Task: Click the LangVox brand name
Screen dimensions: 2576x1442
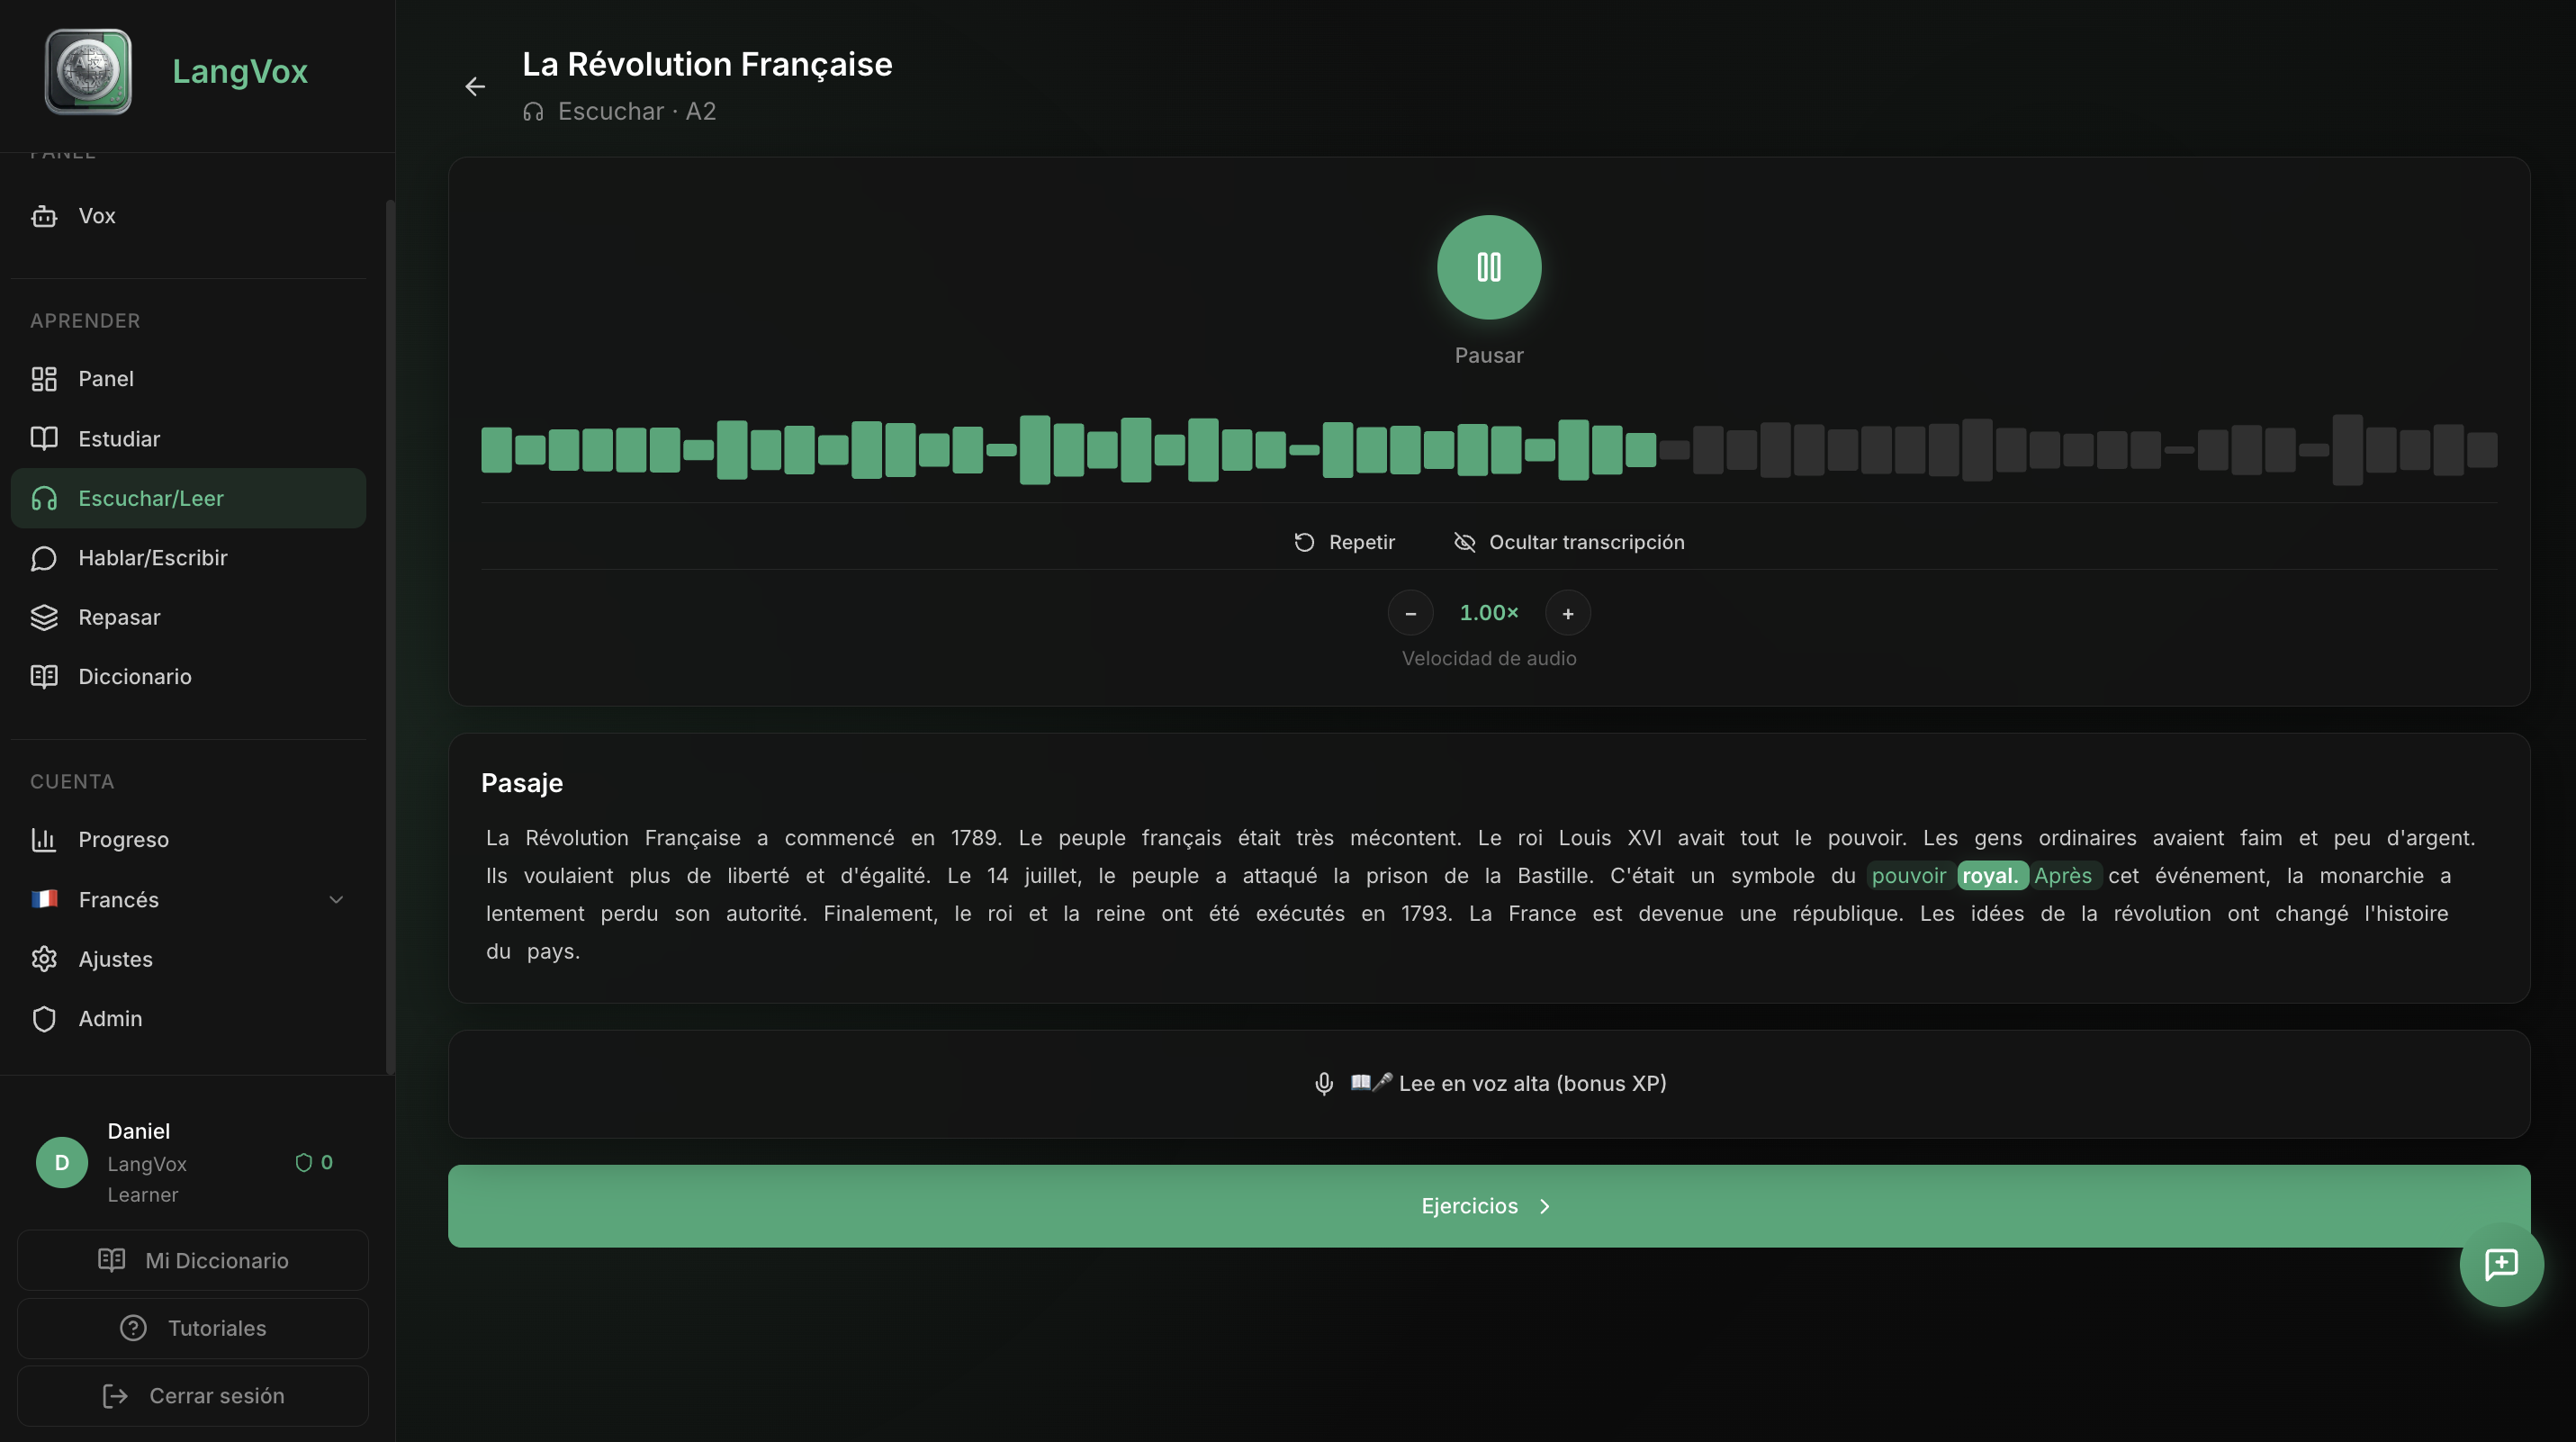Action: pyautogui.click(x=240, y=72)
